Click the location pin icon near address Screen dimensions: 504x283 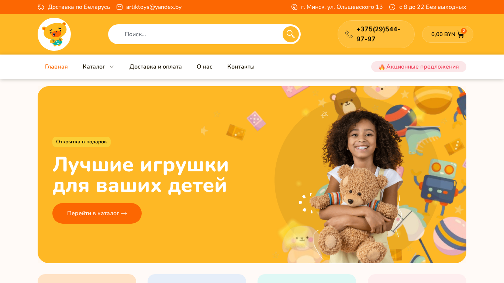coord(294,7)
